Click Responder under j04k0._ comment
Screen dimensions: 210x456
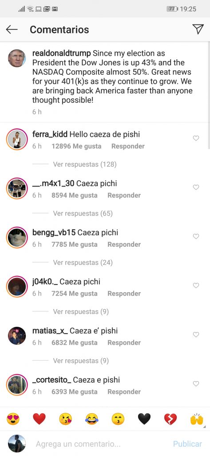coord(124,294)
